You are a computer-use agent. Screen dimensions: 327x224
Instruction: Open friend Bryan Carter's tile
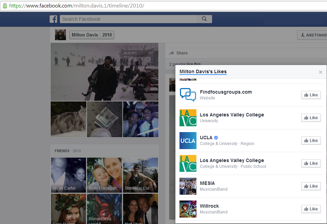click(x=68, y=175)
